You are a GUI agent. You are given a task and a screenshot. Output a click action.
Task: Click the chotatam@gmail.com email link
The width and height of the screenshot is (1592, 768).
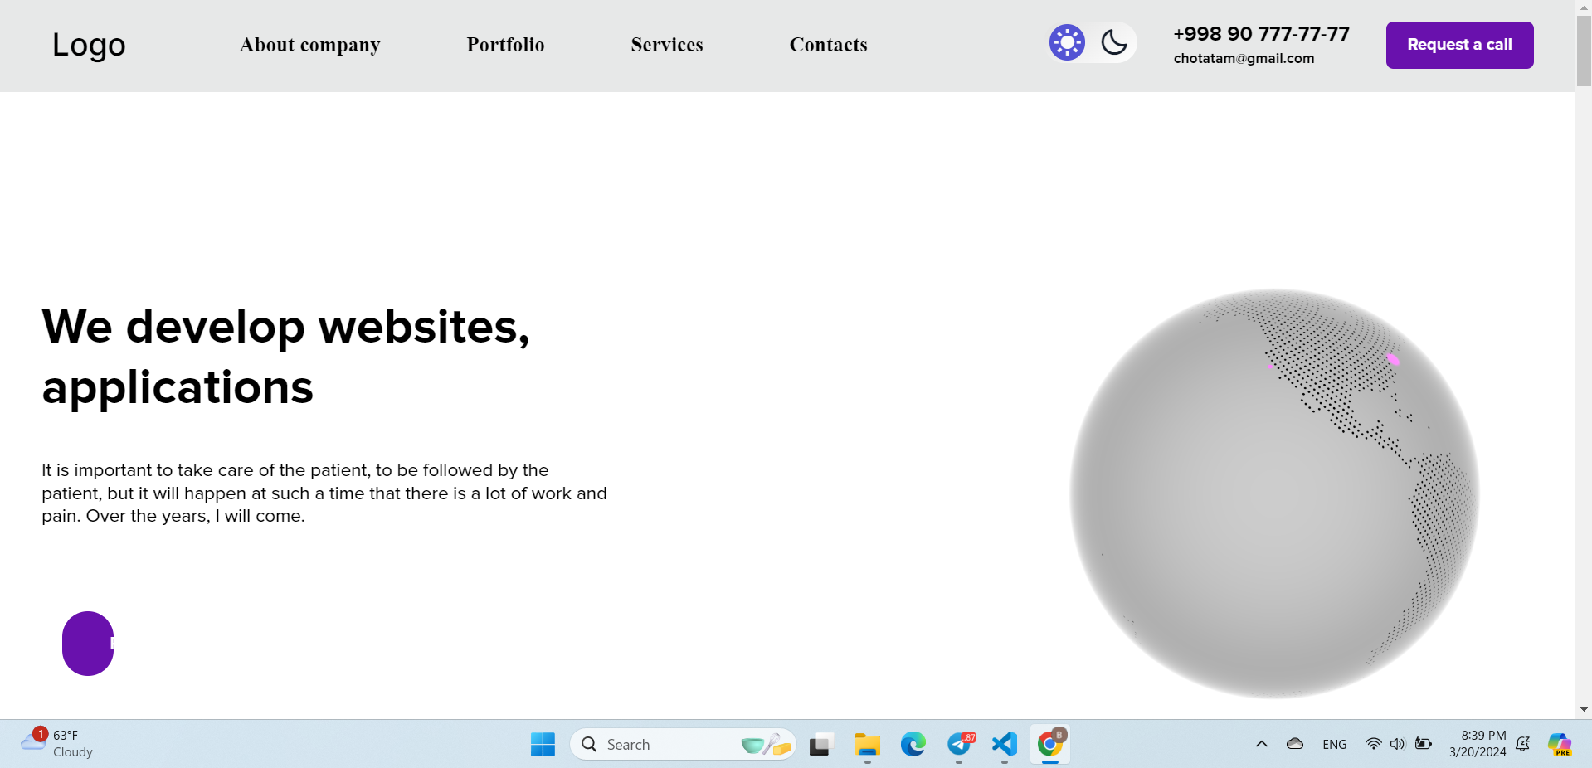click(x=1244, y=58)
